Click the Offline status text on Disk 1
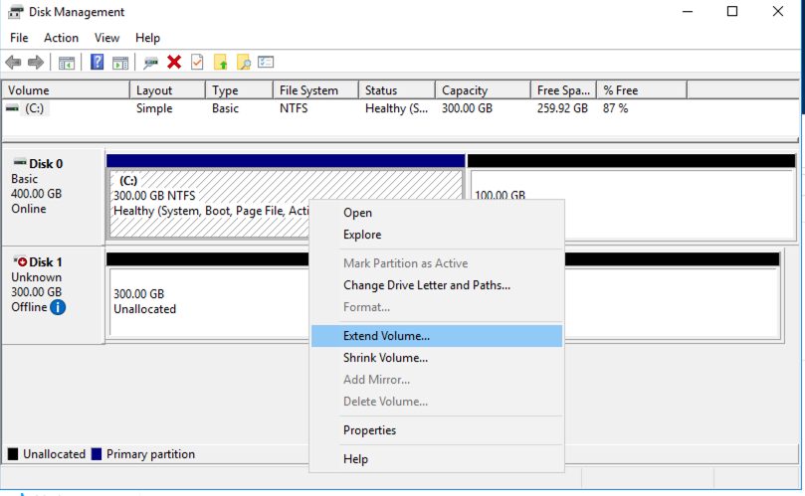Screen dimensions: 805x496 tap(29, 307)
